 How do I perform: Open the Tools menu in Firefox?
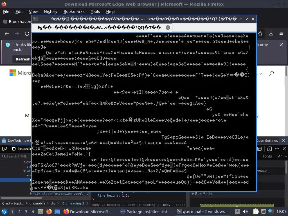click(95, 12)
